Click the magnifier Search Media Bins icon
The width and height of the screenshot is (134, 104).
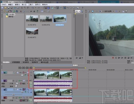click(48, 11)
